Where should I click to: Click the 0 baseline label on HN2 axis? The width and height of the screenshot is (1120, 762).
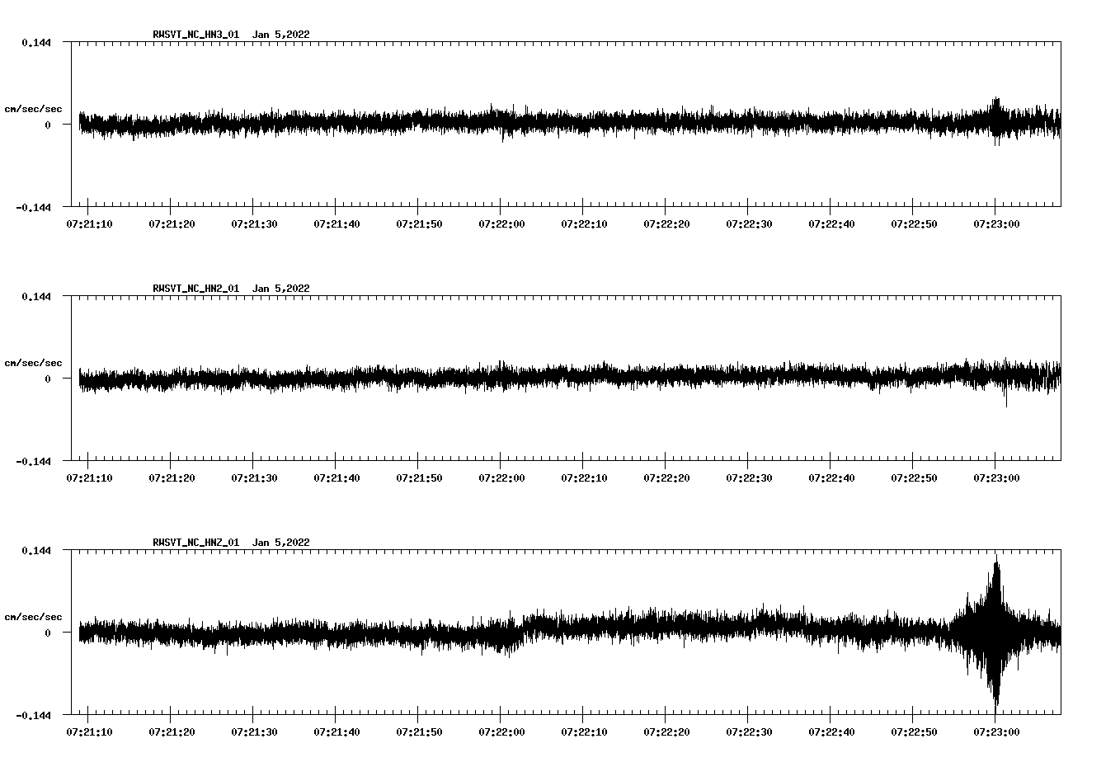tap(48, 379)
